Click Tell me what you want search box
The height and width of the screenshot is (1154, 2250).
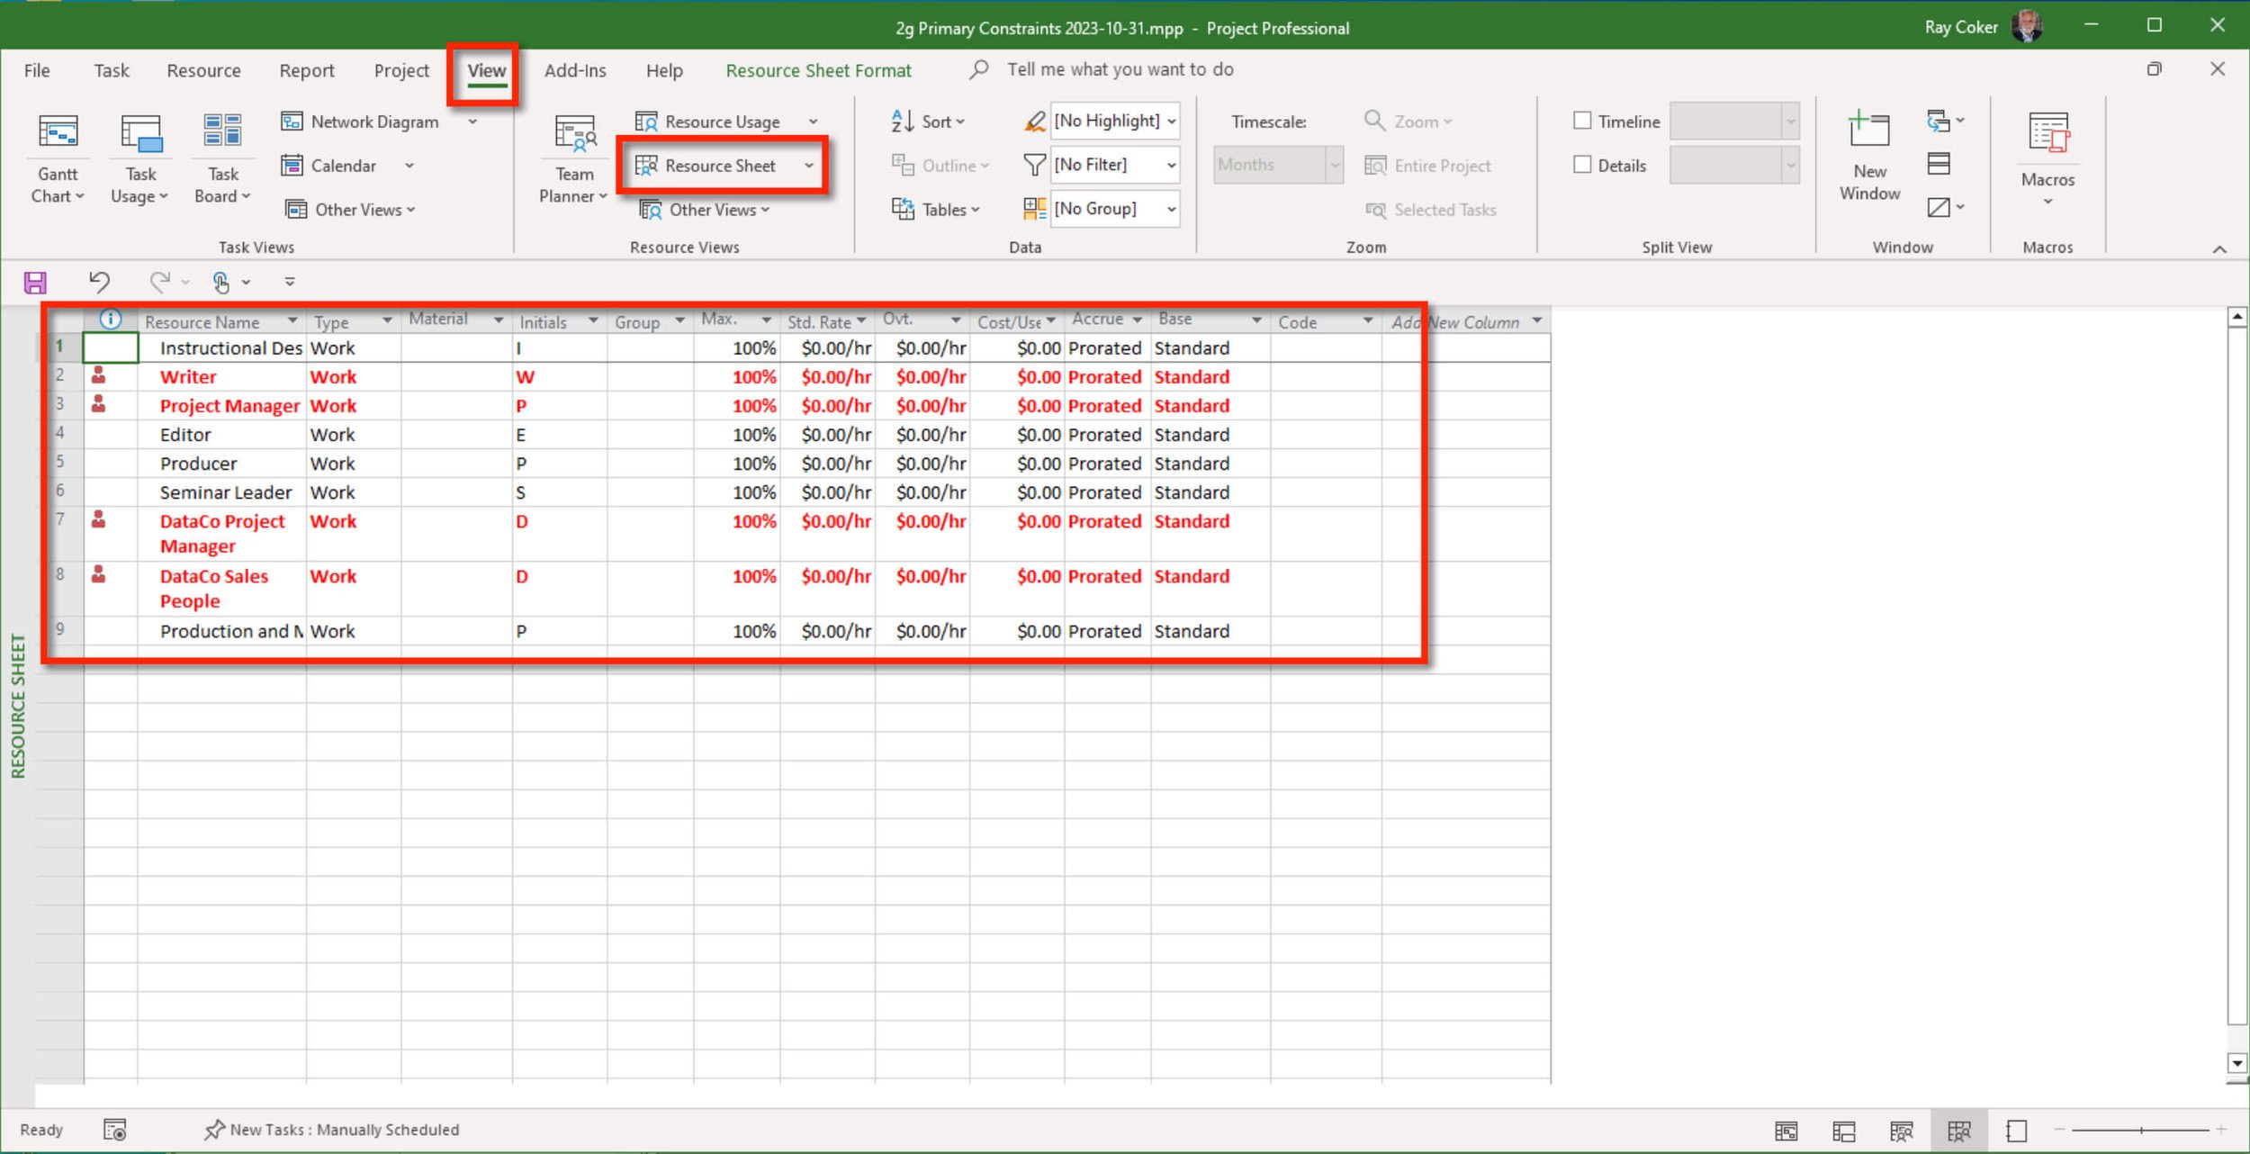point(1120,69)
